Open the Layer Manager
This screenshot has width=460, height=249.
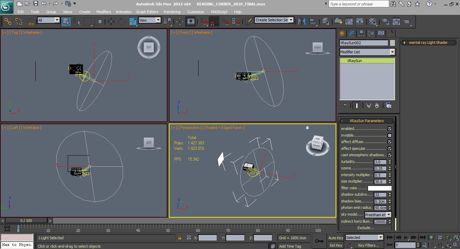[326, 22]
